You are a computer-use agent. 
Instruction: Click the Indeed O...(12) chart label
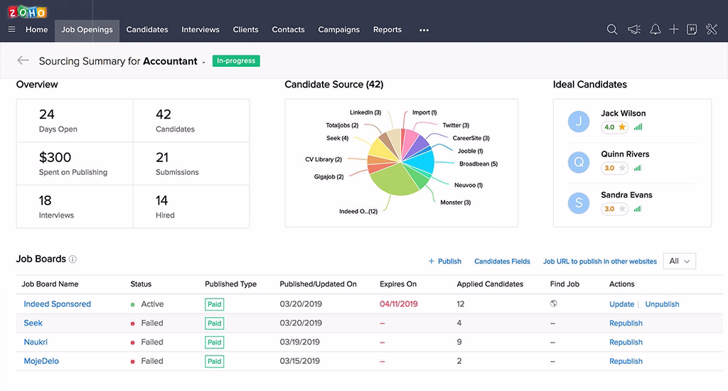click(358, 211)
